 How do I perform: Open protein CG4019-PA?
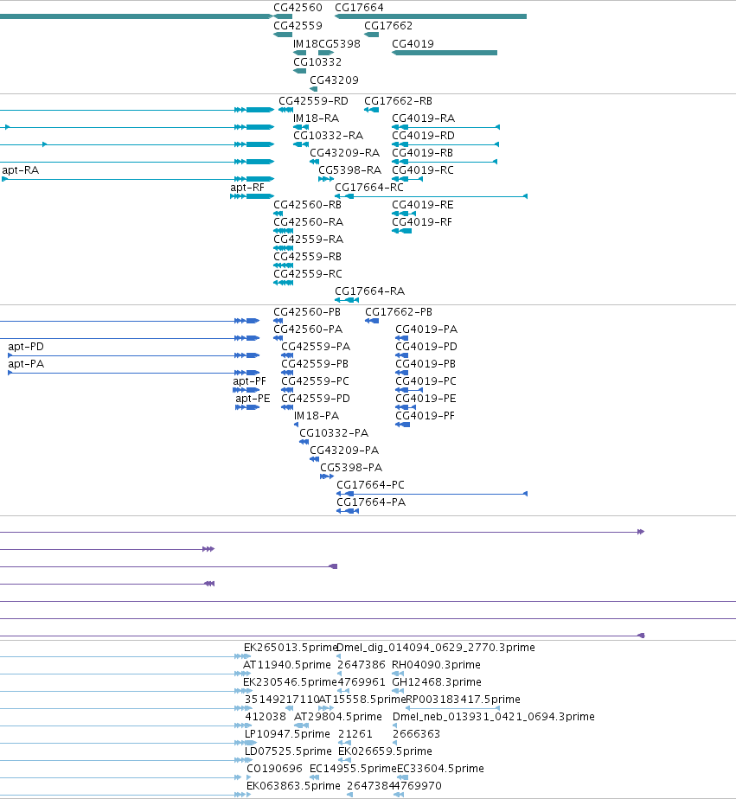coord(426,329)
